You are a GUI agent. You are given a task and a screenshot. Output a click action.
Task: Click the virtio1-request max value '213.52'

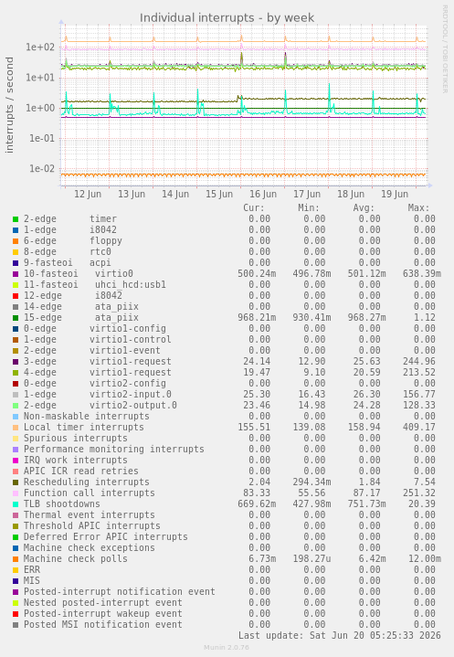[x=419, y=373]
